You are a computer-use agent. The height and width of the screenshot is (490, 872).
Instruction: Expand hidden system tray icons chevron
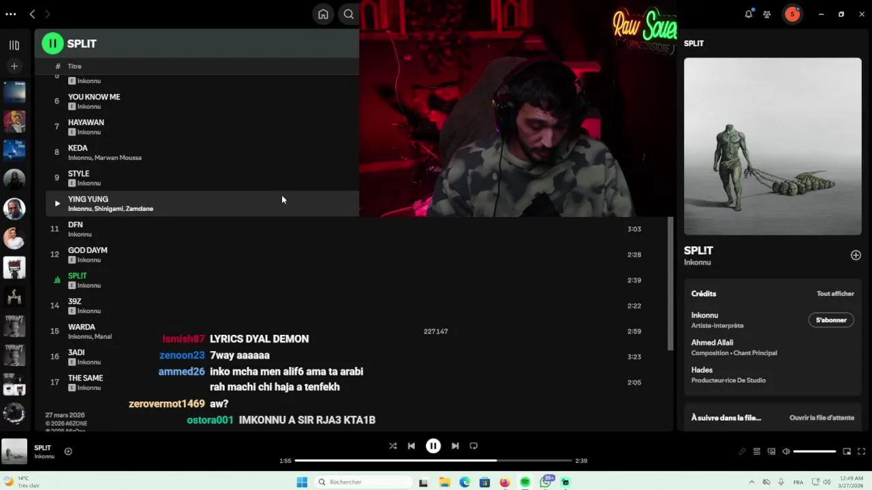point(752,482)
